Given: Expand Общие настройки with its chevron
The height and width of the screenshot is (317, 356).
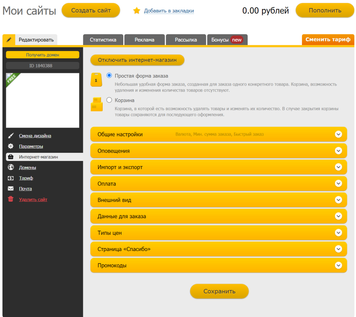Looking at the screenshot, I should [x=338, y=134].
